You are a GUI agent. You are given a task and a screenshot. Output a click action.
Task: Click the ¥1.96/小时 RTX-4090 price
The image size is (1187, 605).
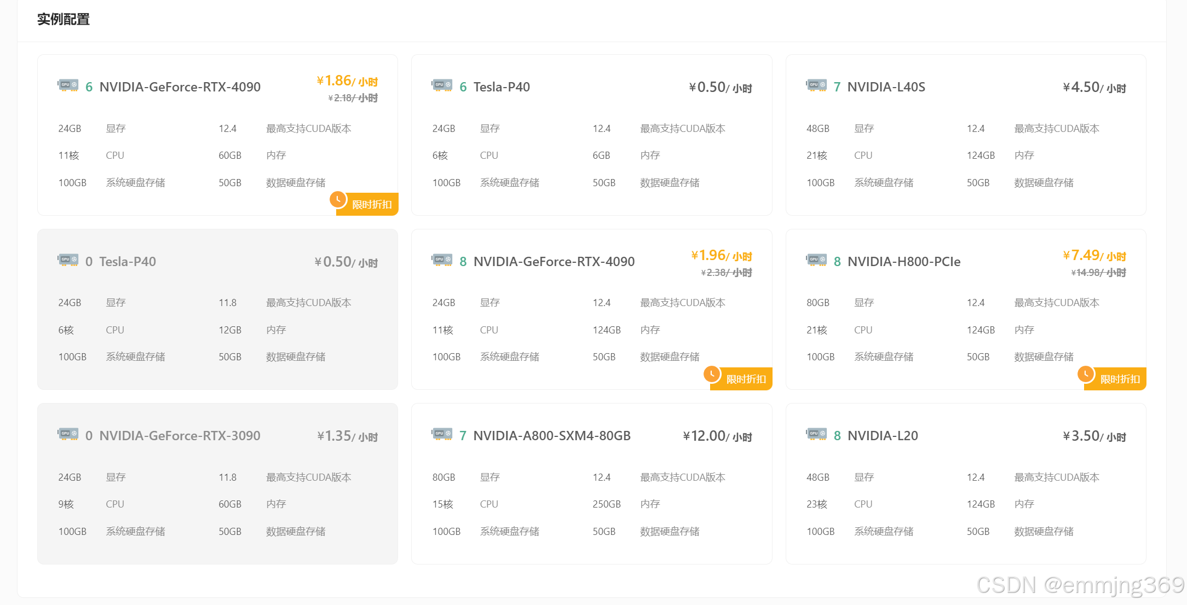pos(721,256)
